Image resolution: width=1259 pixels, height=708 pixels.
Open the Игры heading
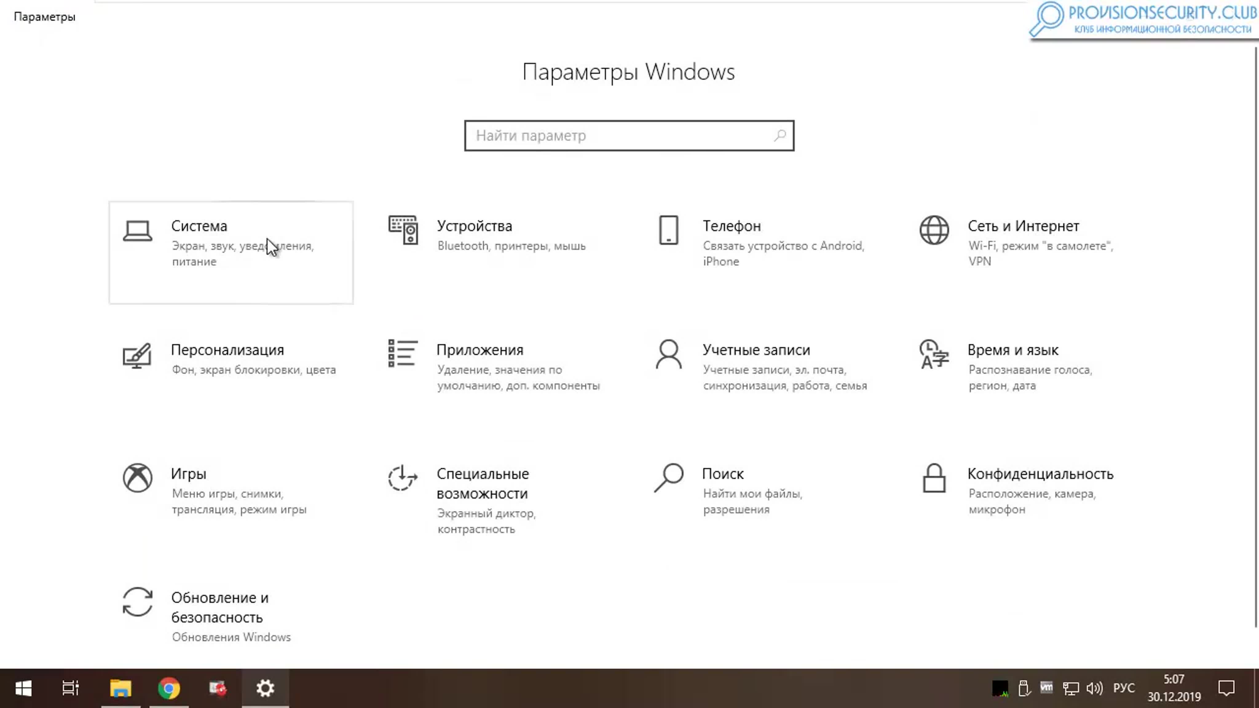click(189, 474)
